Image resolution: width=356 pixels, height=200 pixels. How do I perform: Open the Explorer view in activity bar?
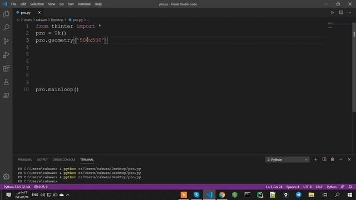pyautogui.click(x=6, y=14)
